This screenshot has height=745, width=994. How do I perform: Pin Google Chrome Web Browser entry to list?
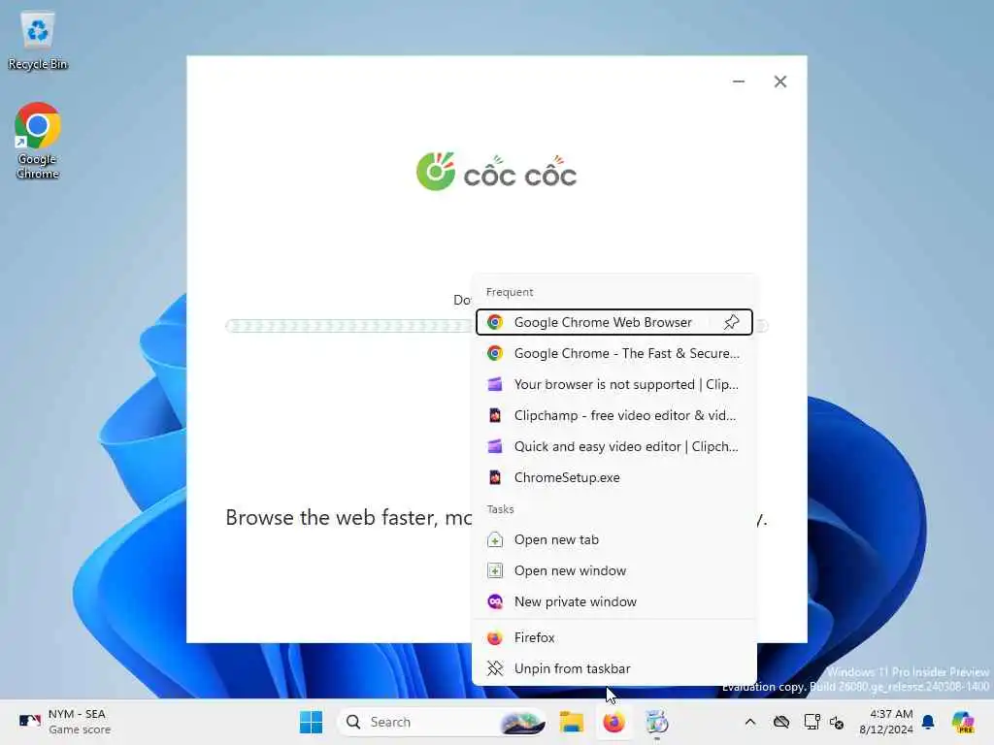pyautogui.click(x=731, y=322)
